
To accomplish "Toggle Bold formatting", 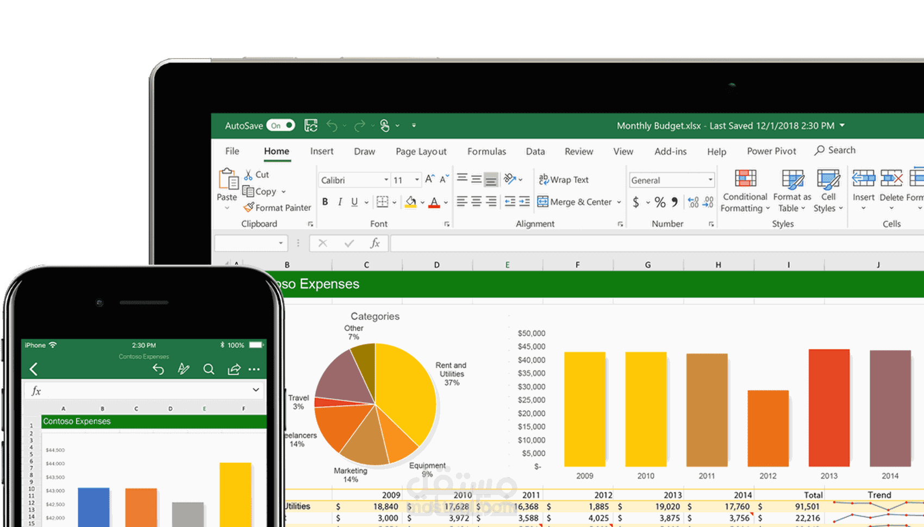I will point(325,202).
